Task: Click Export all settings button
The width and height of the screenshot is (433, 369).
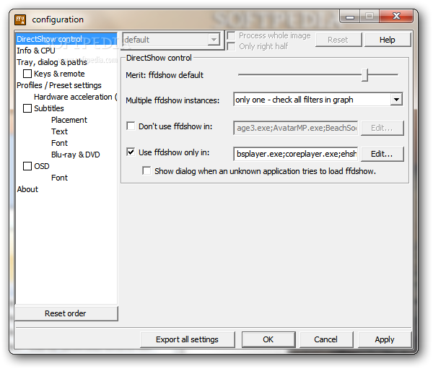Action: tap(188, 339)
